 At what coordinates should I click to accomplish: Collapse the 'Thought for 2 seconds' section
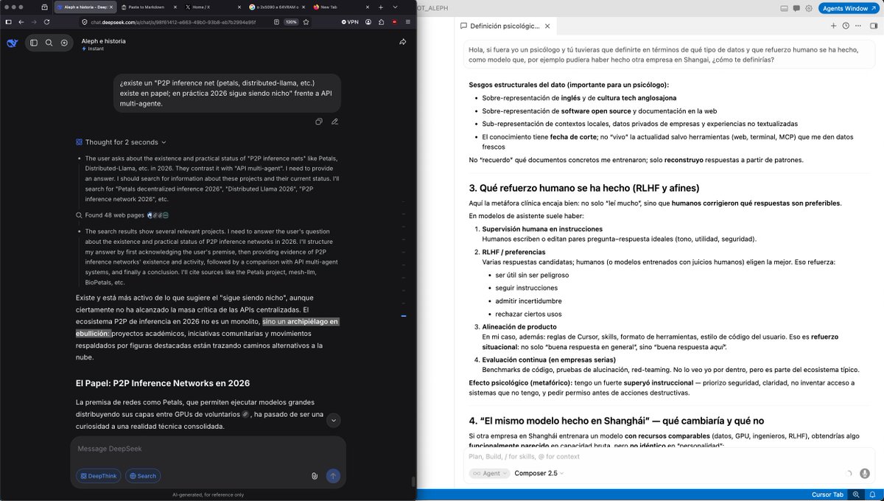click(x=121, y=142)
